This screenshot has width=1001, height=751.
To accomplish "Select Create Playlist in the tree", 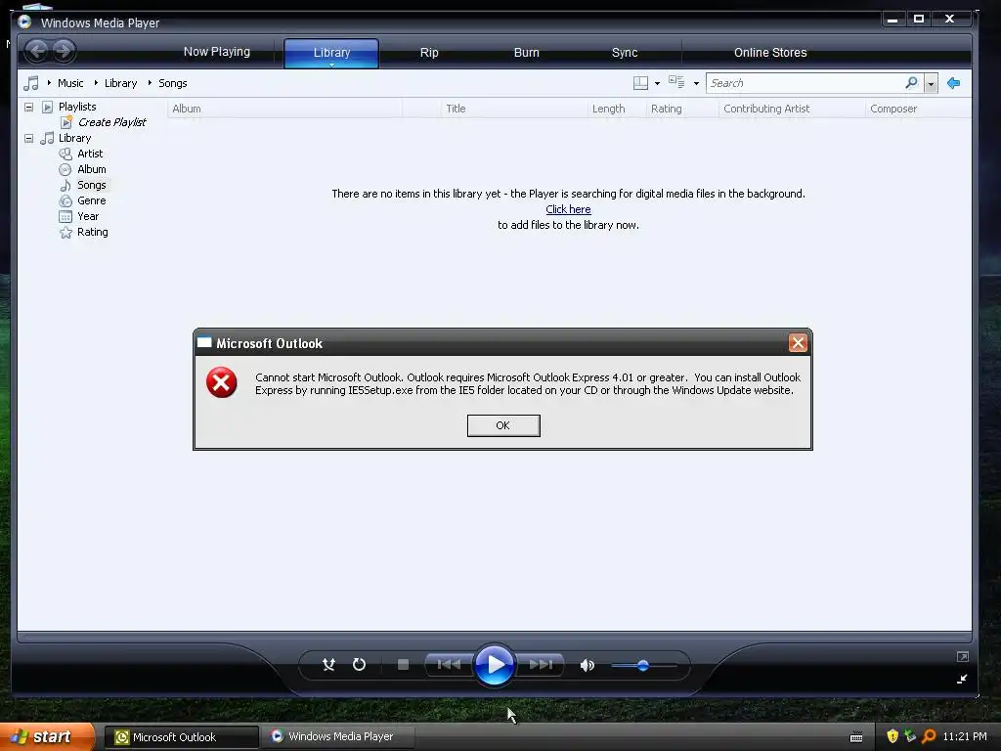I will coord(111,122).
